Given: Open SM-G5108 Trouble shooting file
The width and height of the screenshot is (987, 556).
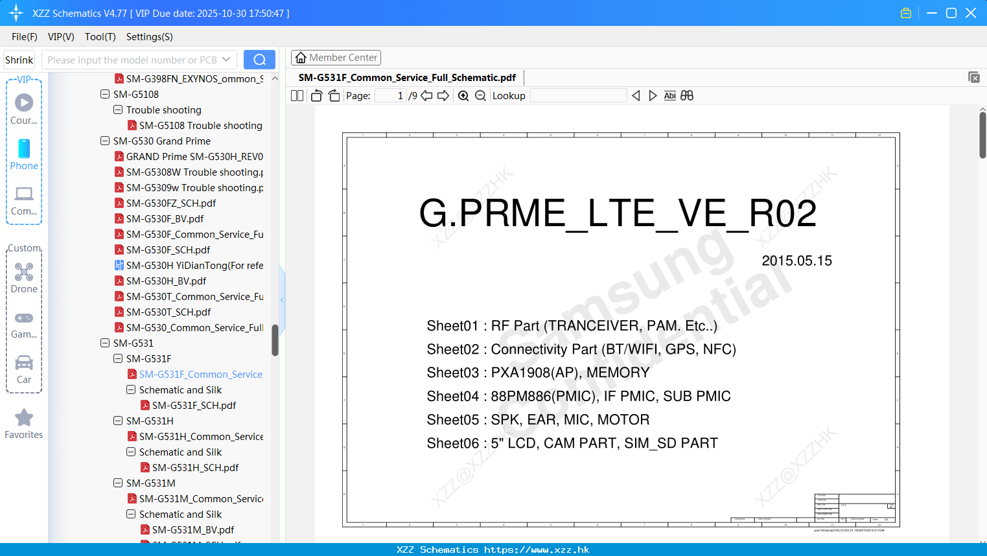Looking at the screenshot, I should tap(194, 126).
